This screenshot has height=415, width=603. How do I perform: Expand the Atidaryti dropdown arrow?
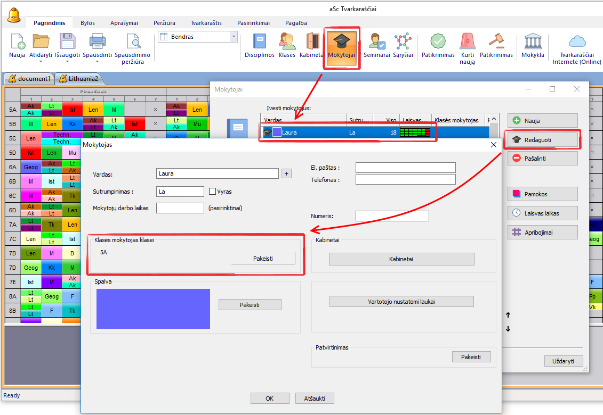(41, 62)
